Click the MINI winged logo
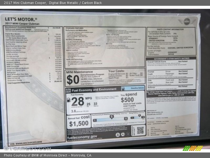This screenshot has width=210, height=158. [x=187, y=22]
